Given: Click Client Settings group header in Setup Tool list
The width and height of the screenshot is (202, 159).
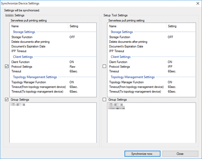Looking at the screenshot, I should (121, 57).
